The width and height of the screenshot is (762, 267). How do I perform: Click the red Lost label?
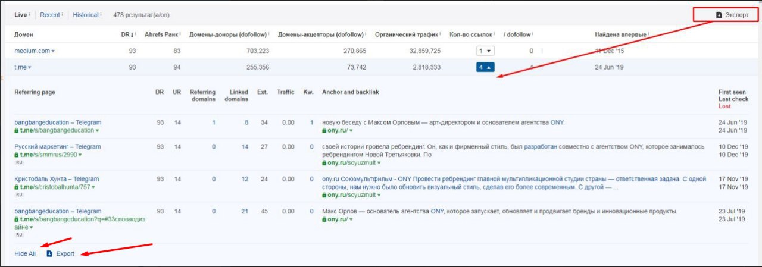[x=724, y=106]
